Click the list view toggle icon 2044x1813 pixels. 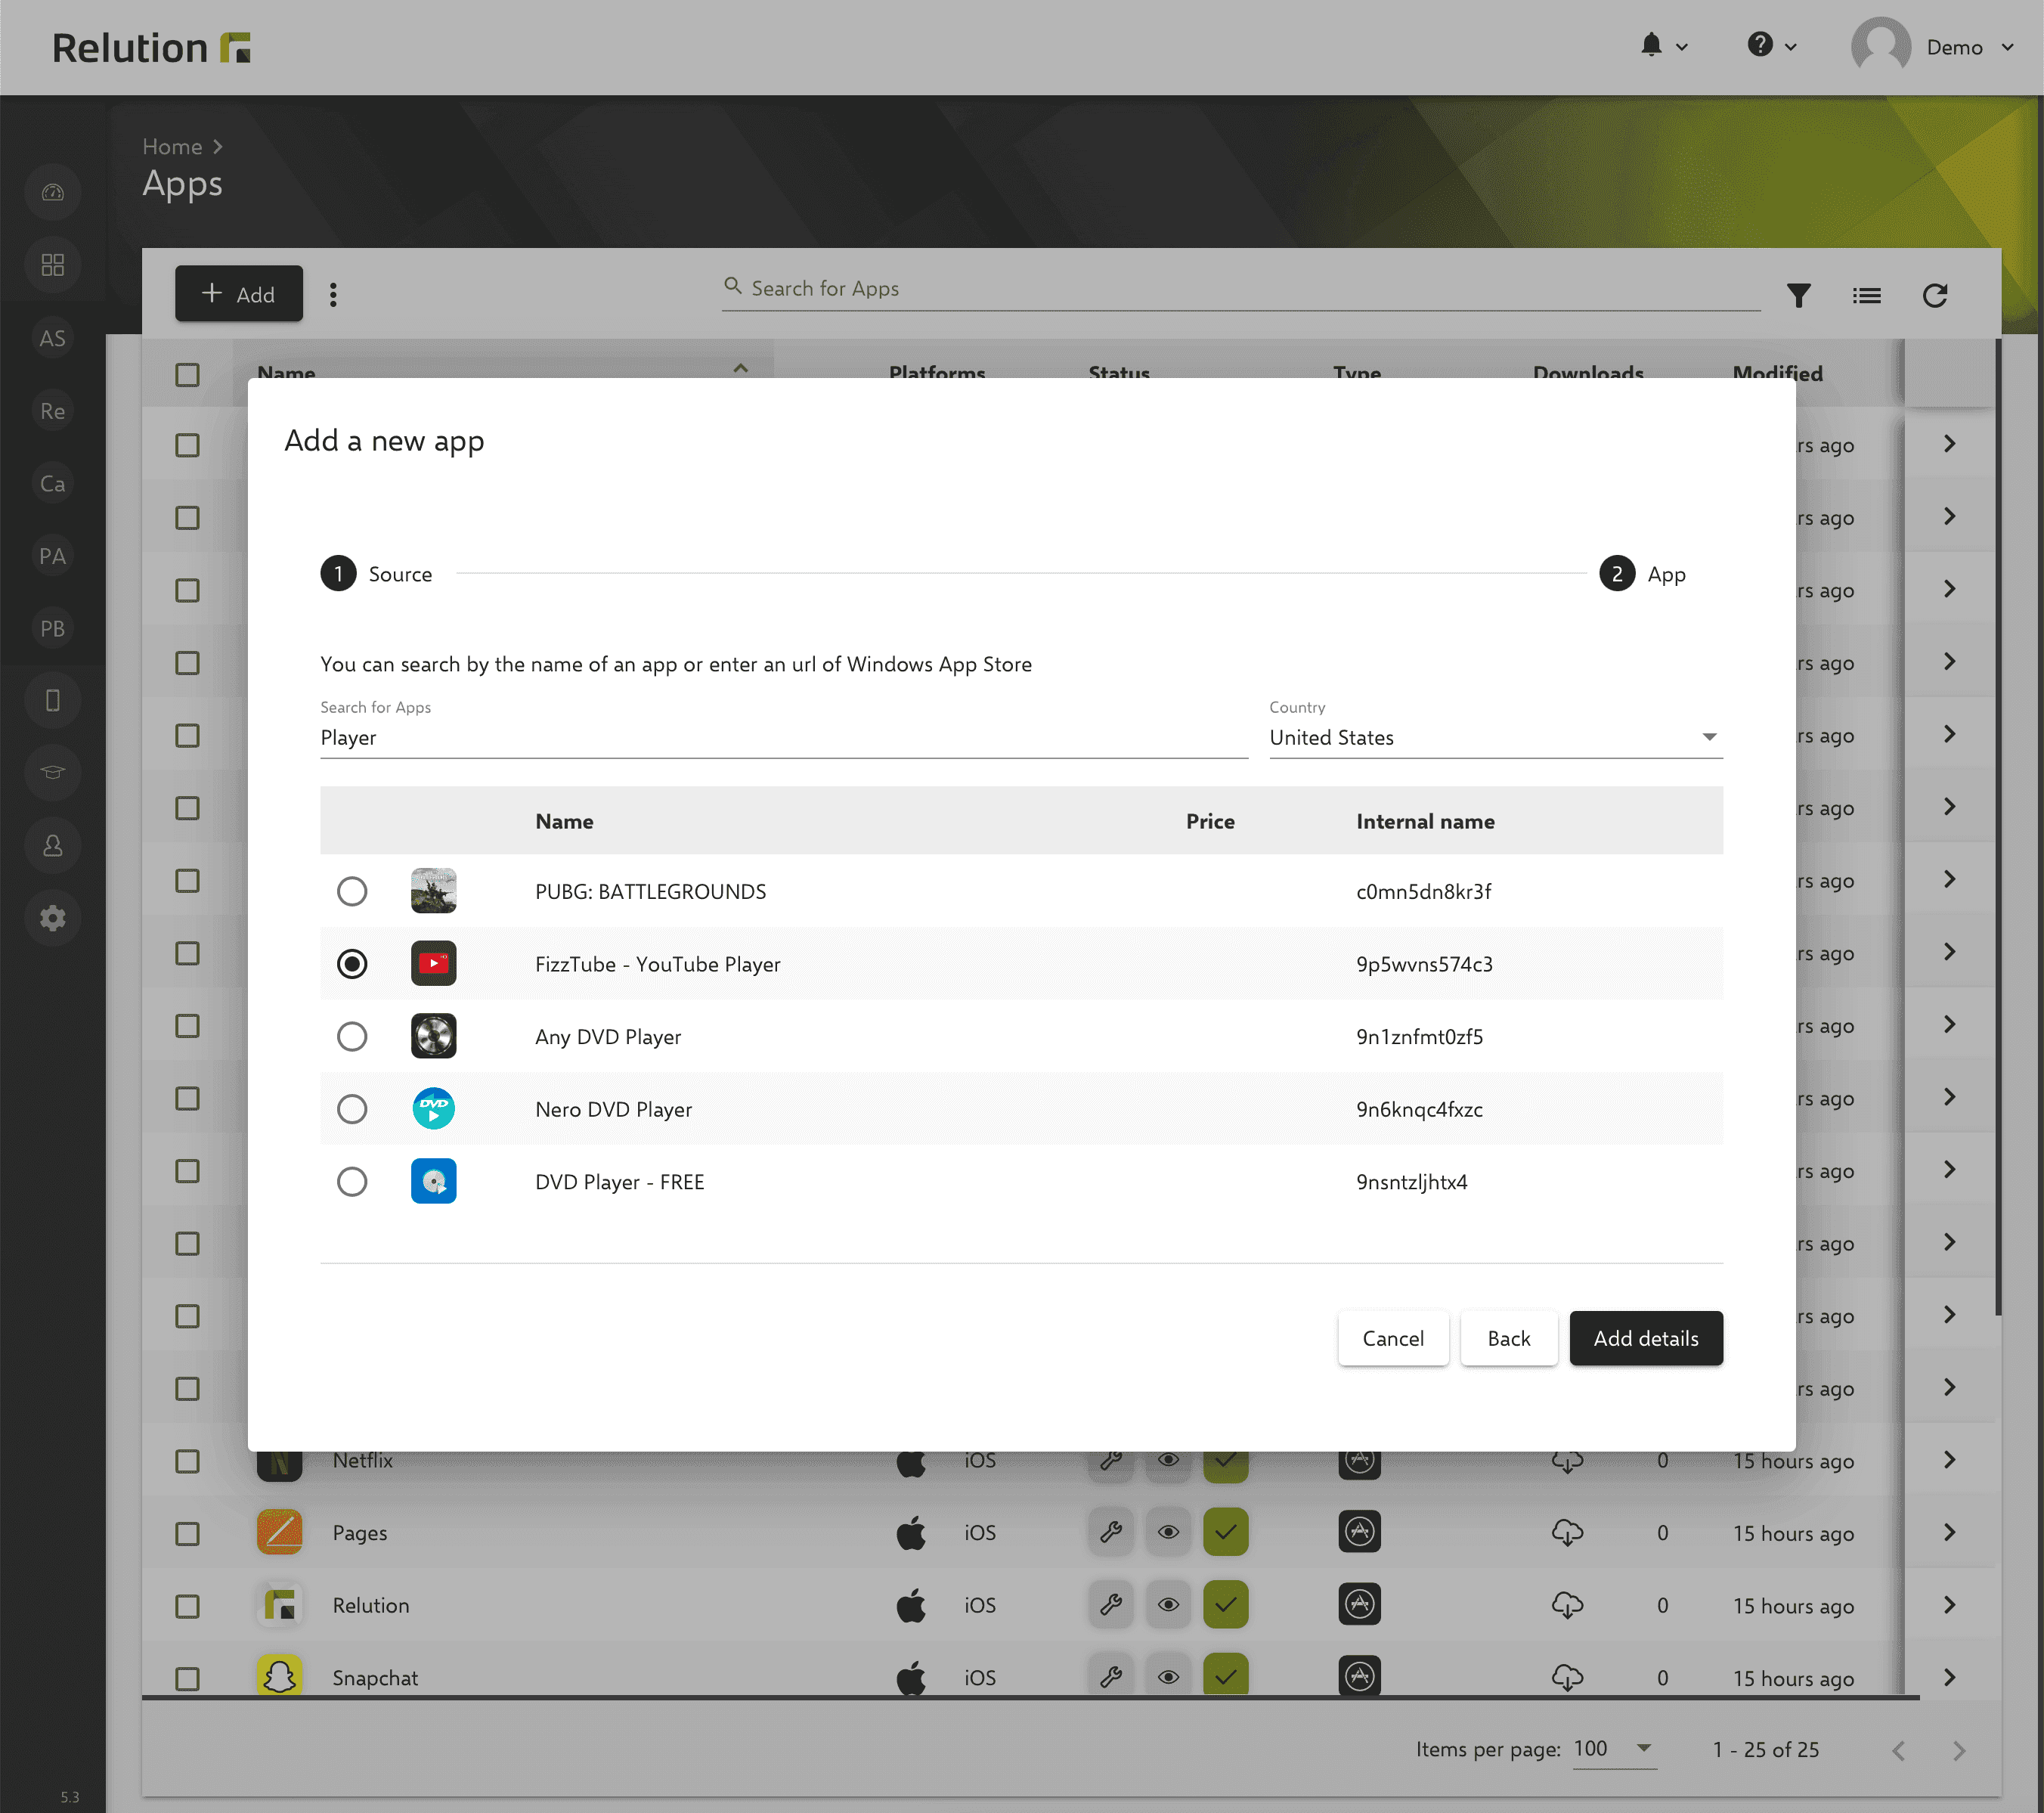[x=1867, y=296]
